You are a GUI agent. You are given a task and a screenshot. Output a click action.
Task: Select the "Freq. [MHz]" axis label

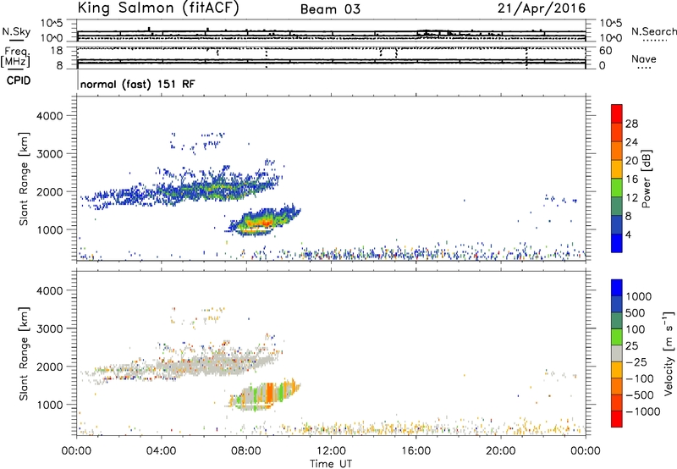(x=15, y=58)
